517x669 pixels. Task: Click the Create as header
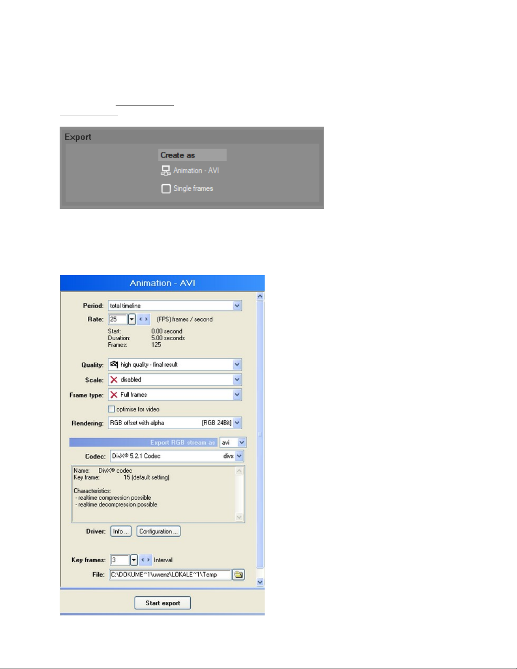coord(192,155)
